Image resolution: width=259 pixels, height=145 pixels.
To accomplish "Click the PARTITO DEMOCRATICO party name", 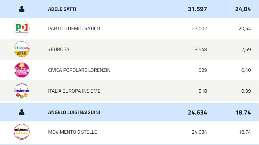I will coord(74,29).
